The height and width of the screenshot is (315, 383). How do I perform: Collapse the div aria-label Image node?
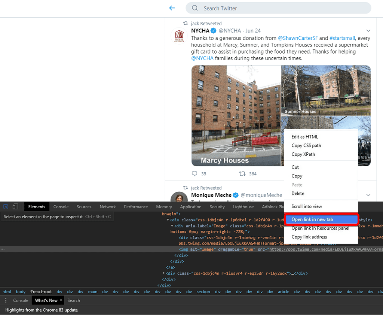pos(172,226)
